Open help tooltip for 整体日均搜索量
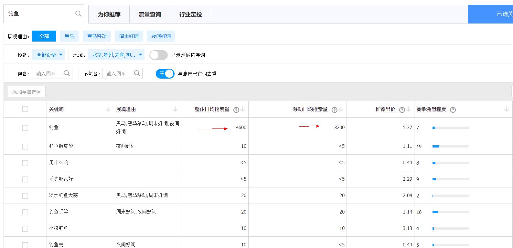 pyautogui.click(x=236, y=110)
